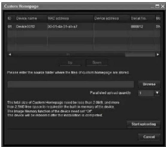Image resolution: width=166 pixels, height=147 pixels.
Task: Click the Browse button for source folder
Action: tap(149, 84)
